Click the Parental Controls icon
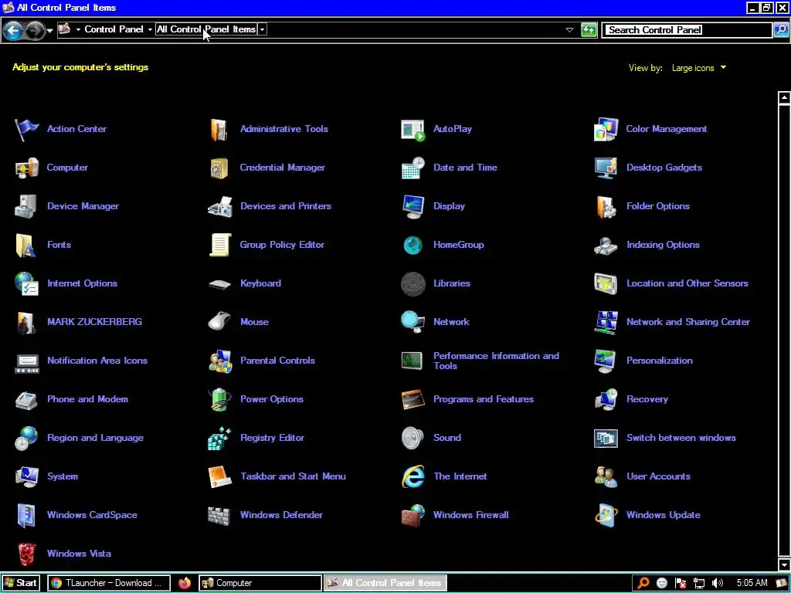 pyautogui.click(x=219, y=361)
